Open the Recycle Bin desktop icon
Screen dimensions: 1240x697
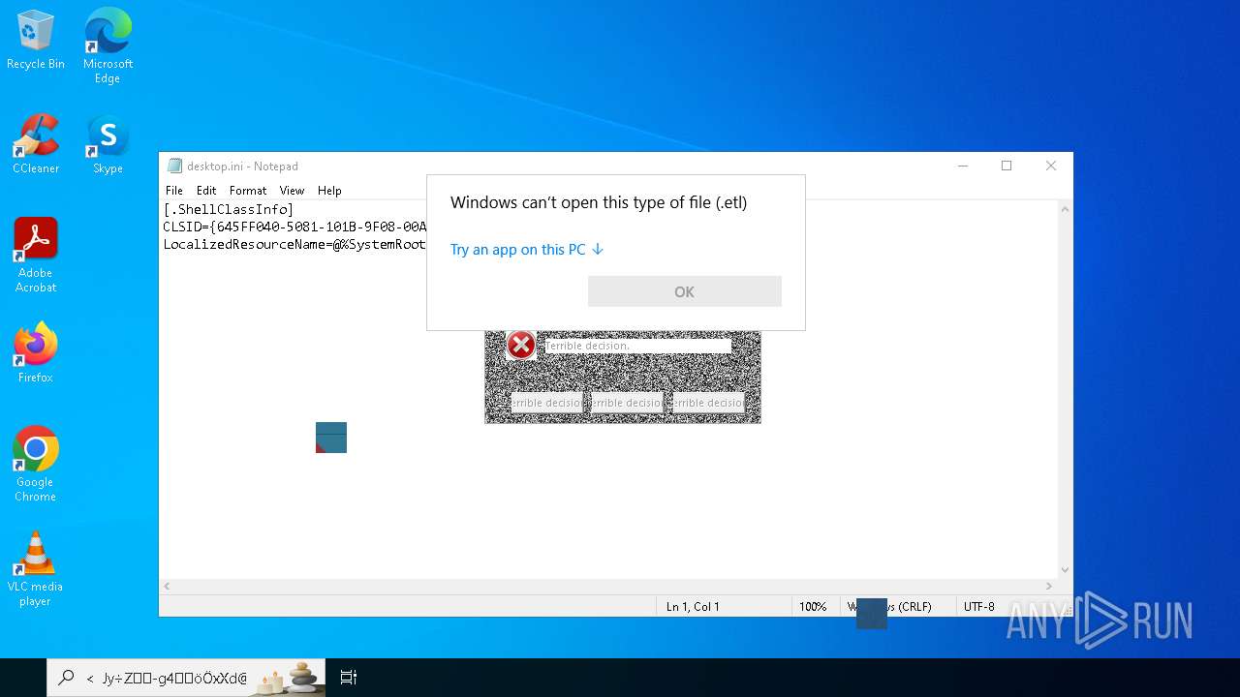coord(36,41)
